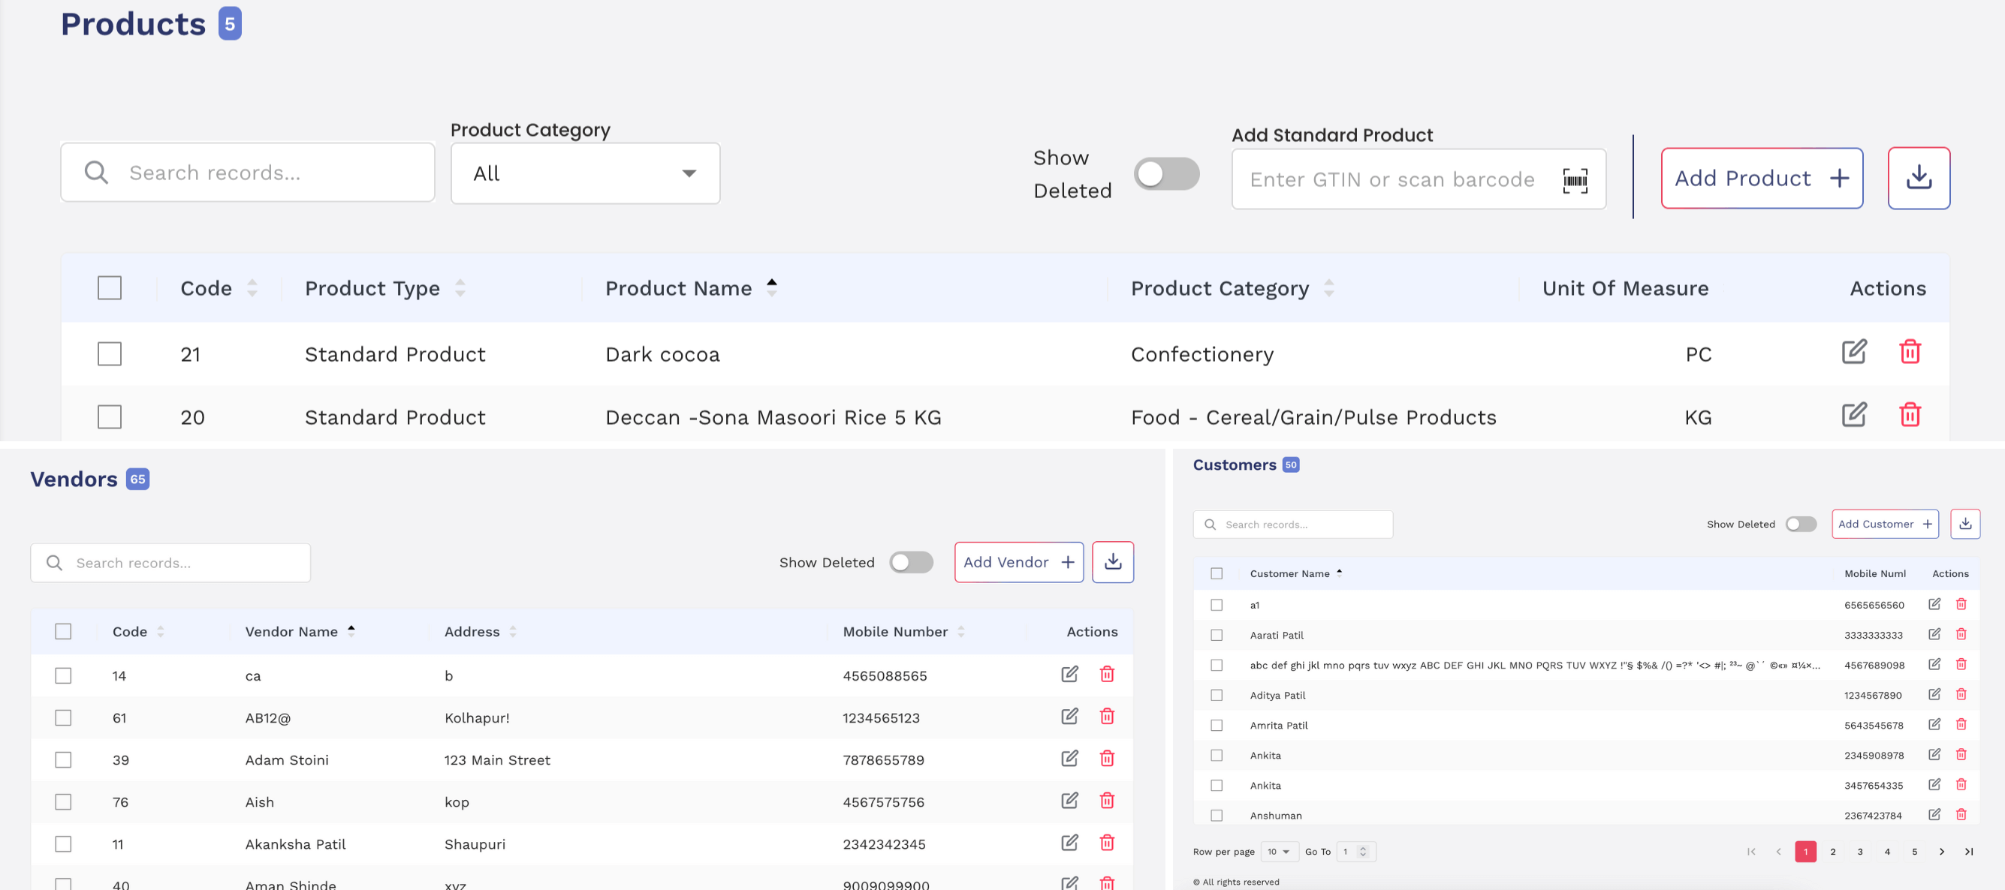The image size is (2005, 890).
Task: Download the customers list
Action: point(1964,524)
